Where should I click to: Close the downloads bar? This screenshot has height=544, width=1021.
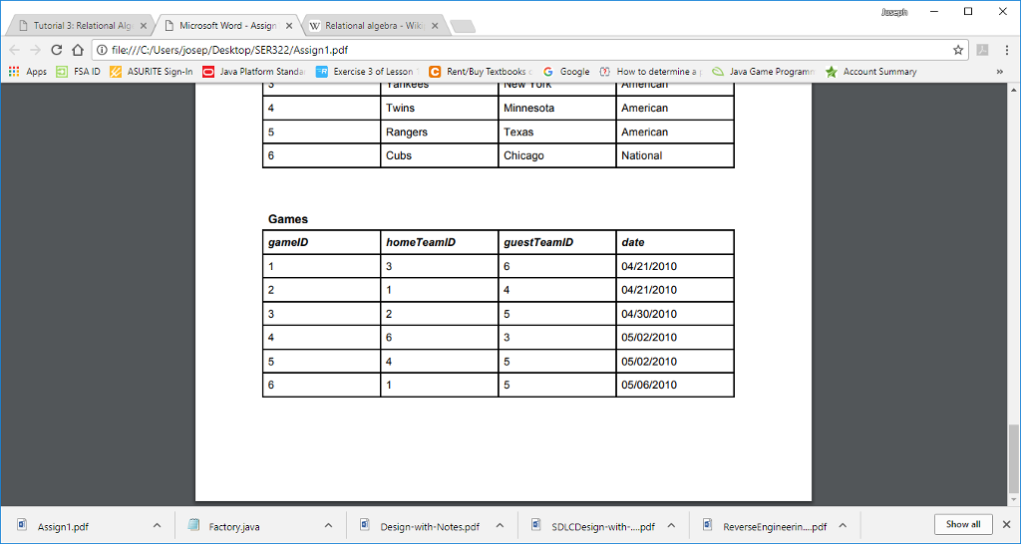click(x=1007, y=524)
